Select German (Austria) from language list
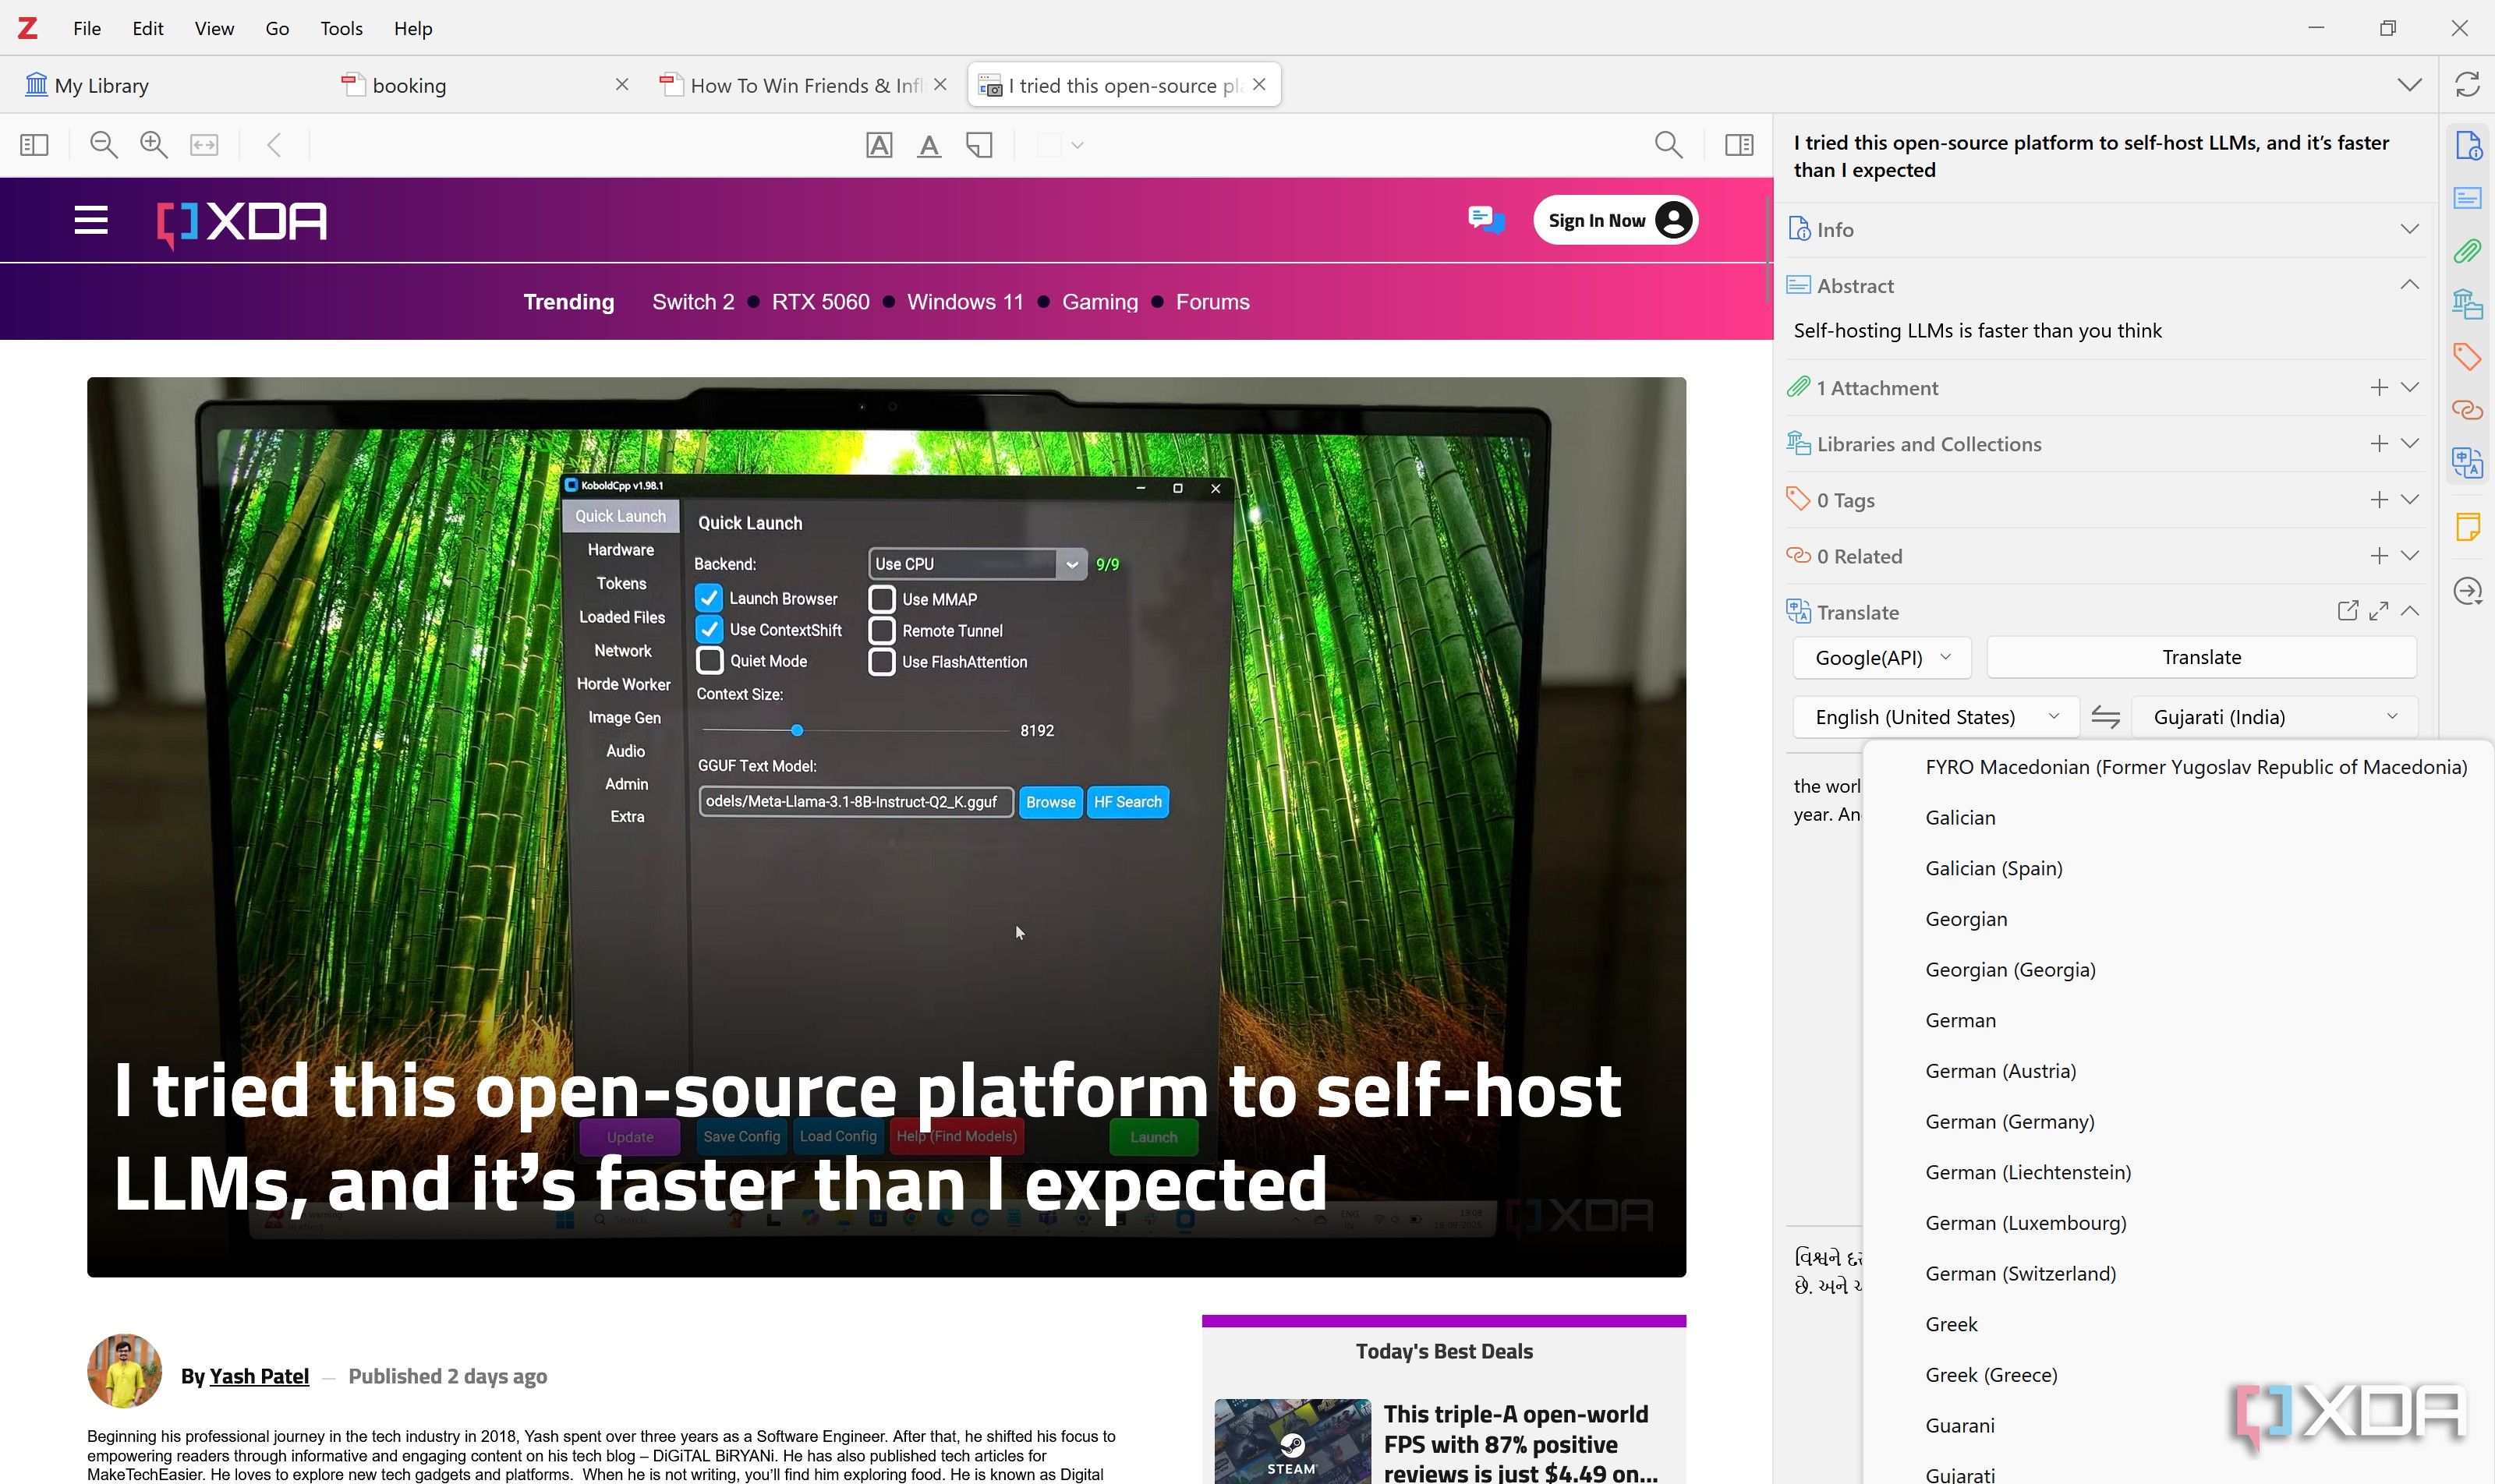Screen dimensions: 2495x1484 (2001, 1071)
